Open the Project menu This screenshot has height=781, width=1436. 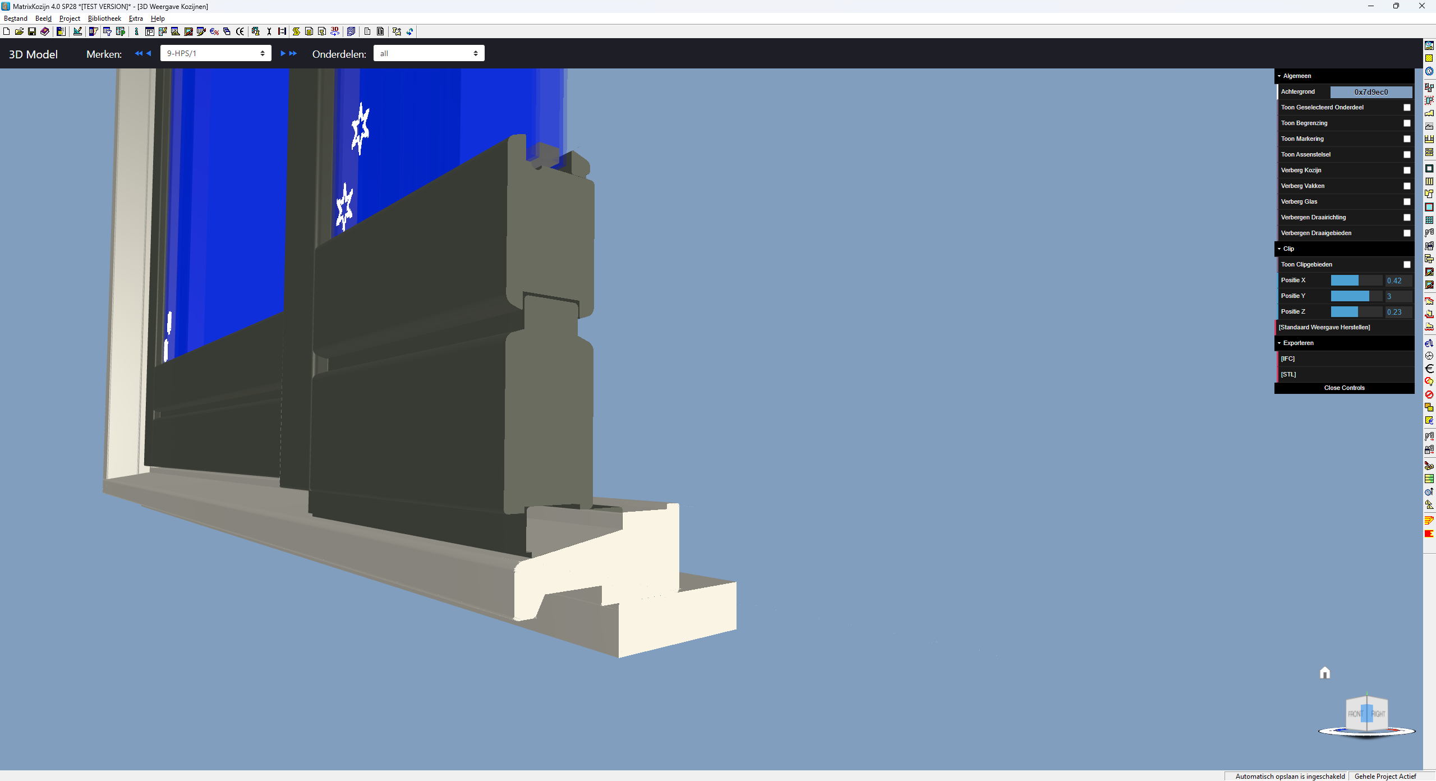pos(70,19)
